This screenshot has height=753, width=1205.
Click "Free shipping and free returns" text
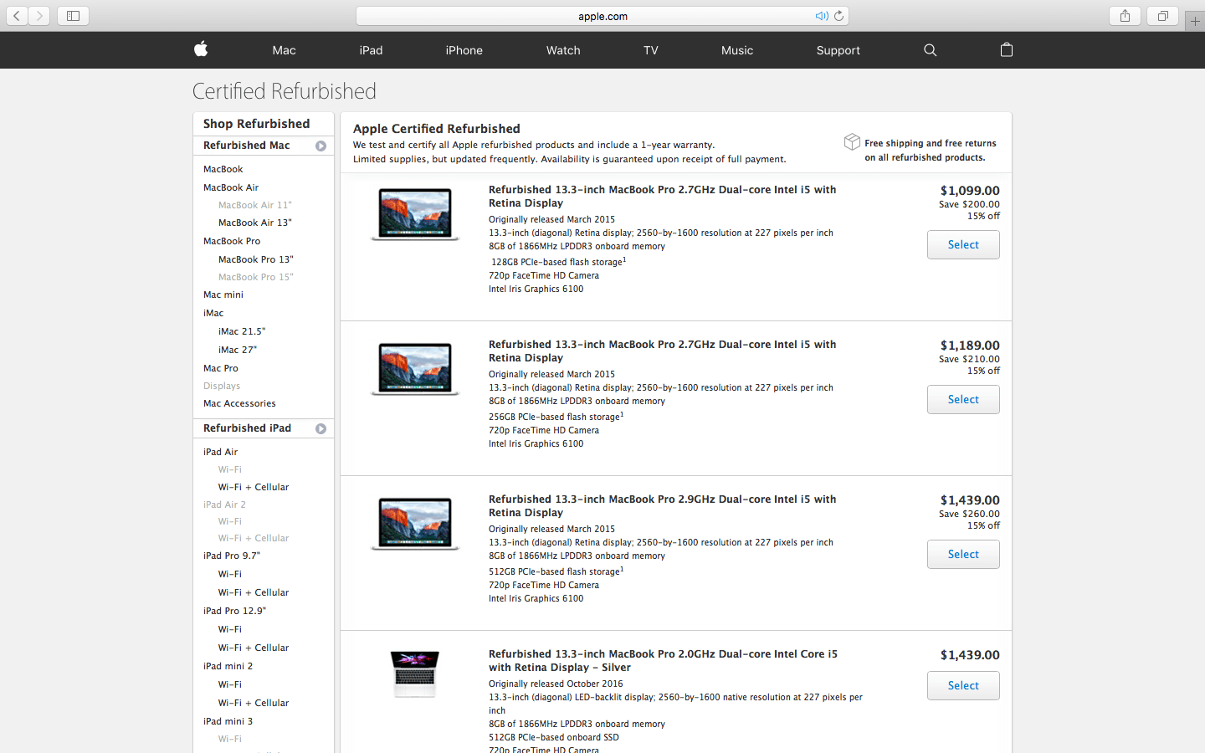click(x=931, y=143)
